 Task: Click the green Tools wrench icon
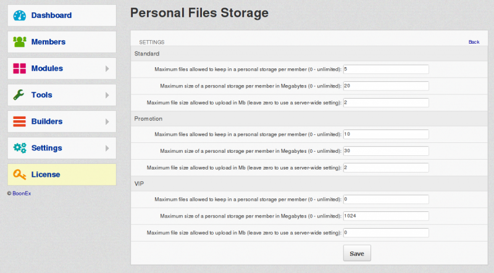click(x=19, y=95)
